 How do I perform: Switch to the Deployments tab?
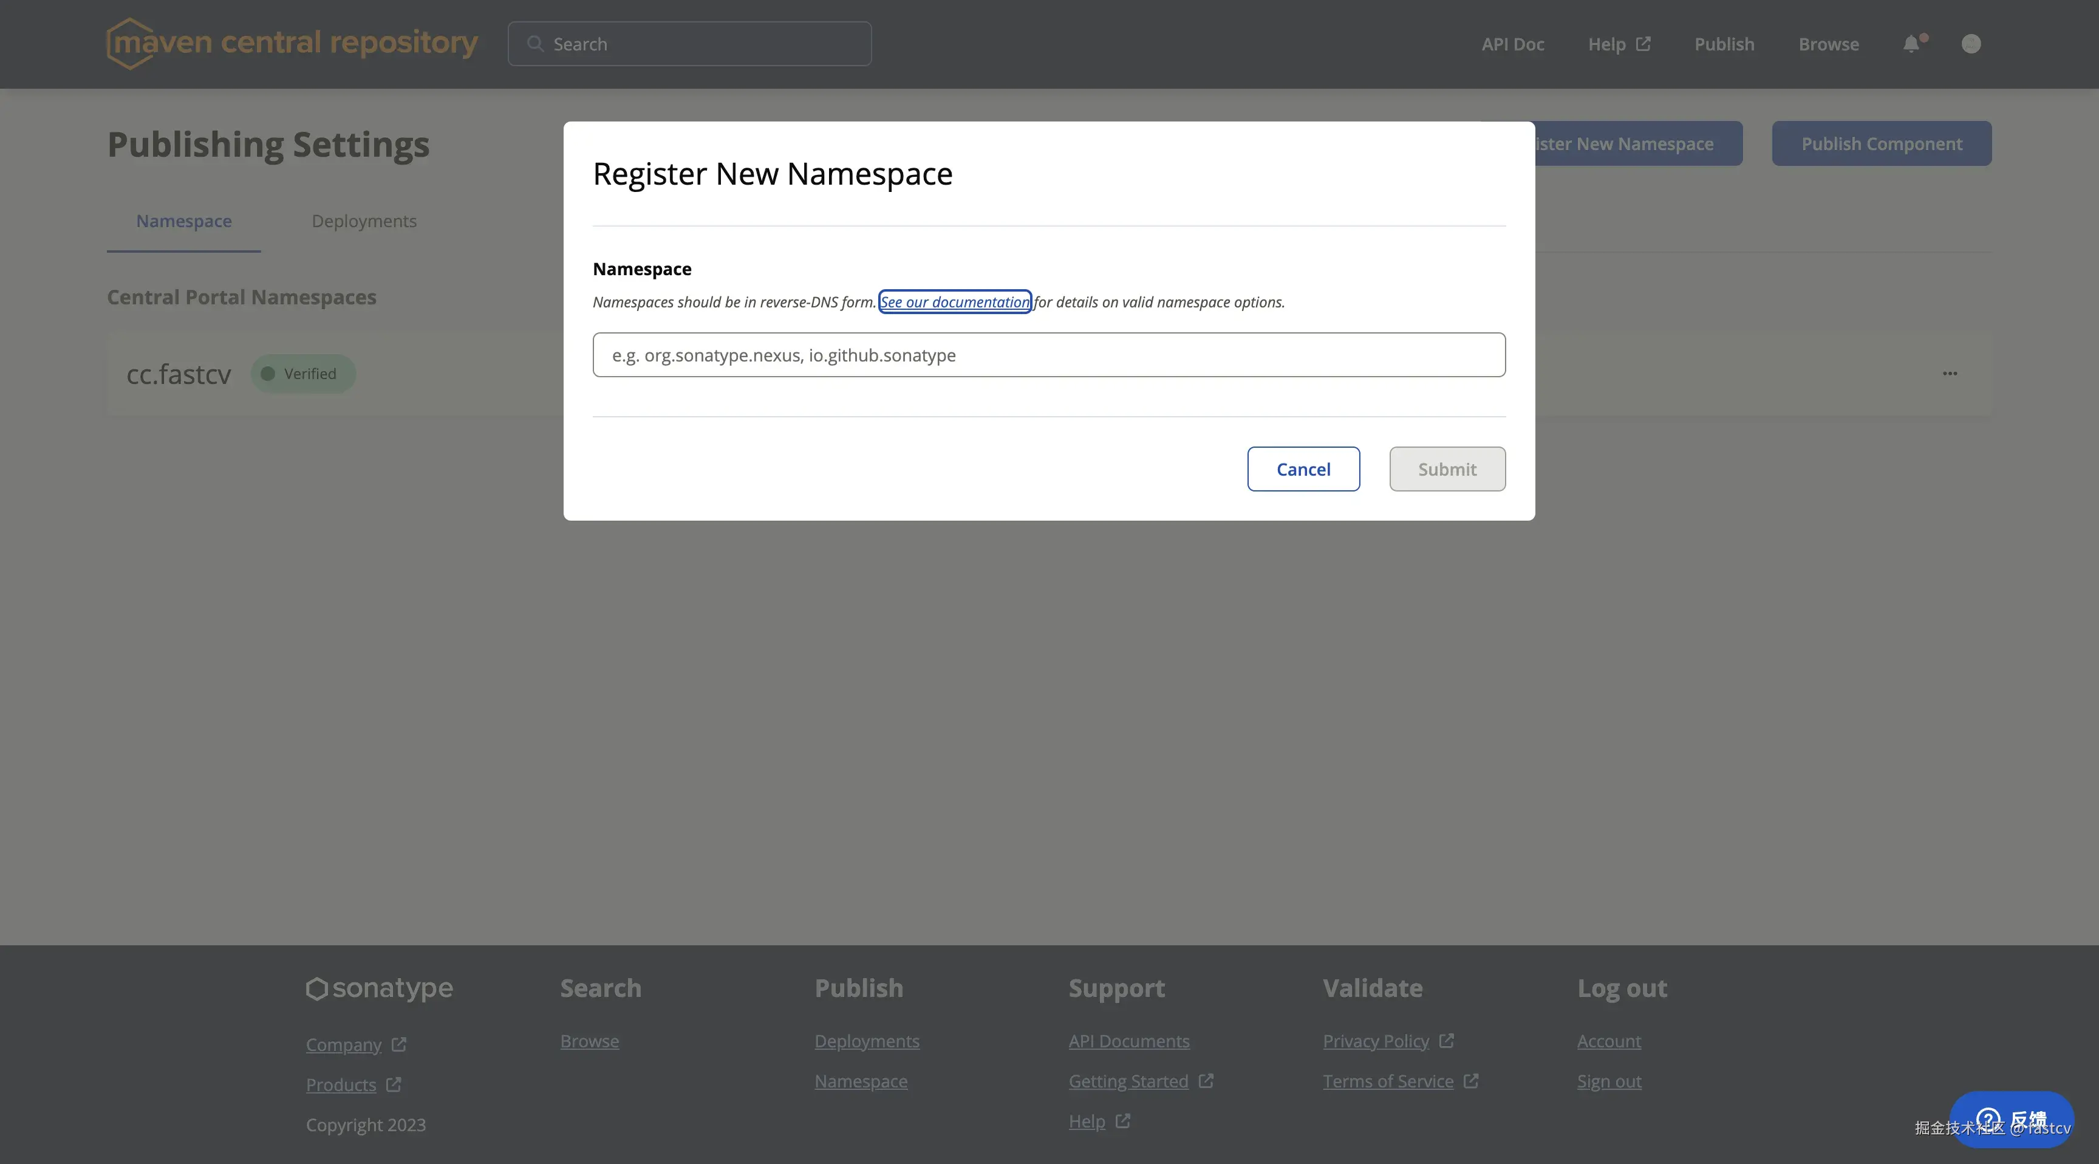[363, 221]
